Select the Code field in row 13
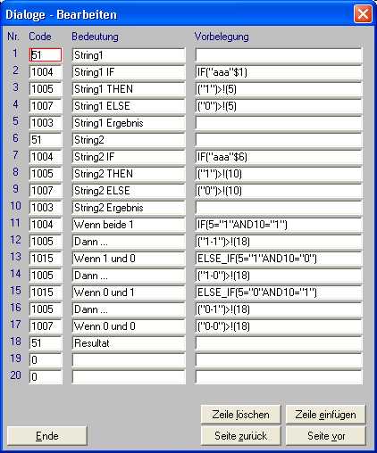This screenshot has height=453, width=377. 46,259
